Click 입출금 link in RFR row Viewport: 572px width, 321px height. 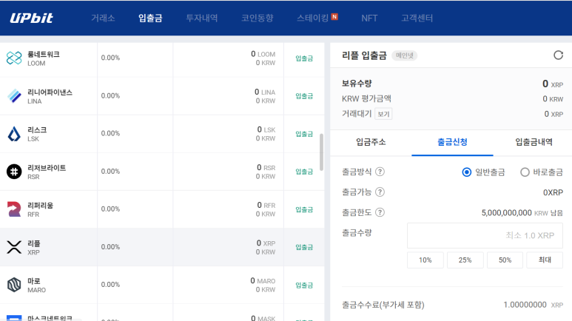pos(304,209)
